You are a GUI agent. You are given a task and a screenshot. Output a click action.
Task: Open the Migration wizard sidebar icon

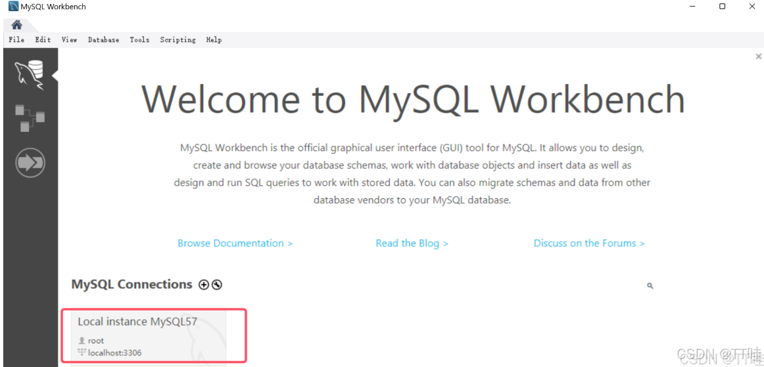point(30,162)
